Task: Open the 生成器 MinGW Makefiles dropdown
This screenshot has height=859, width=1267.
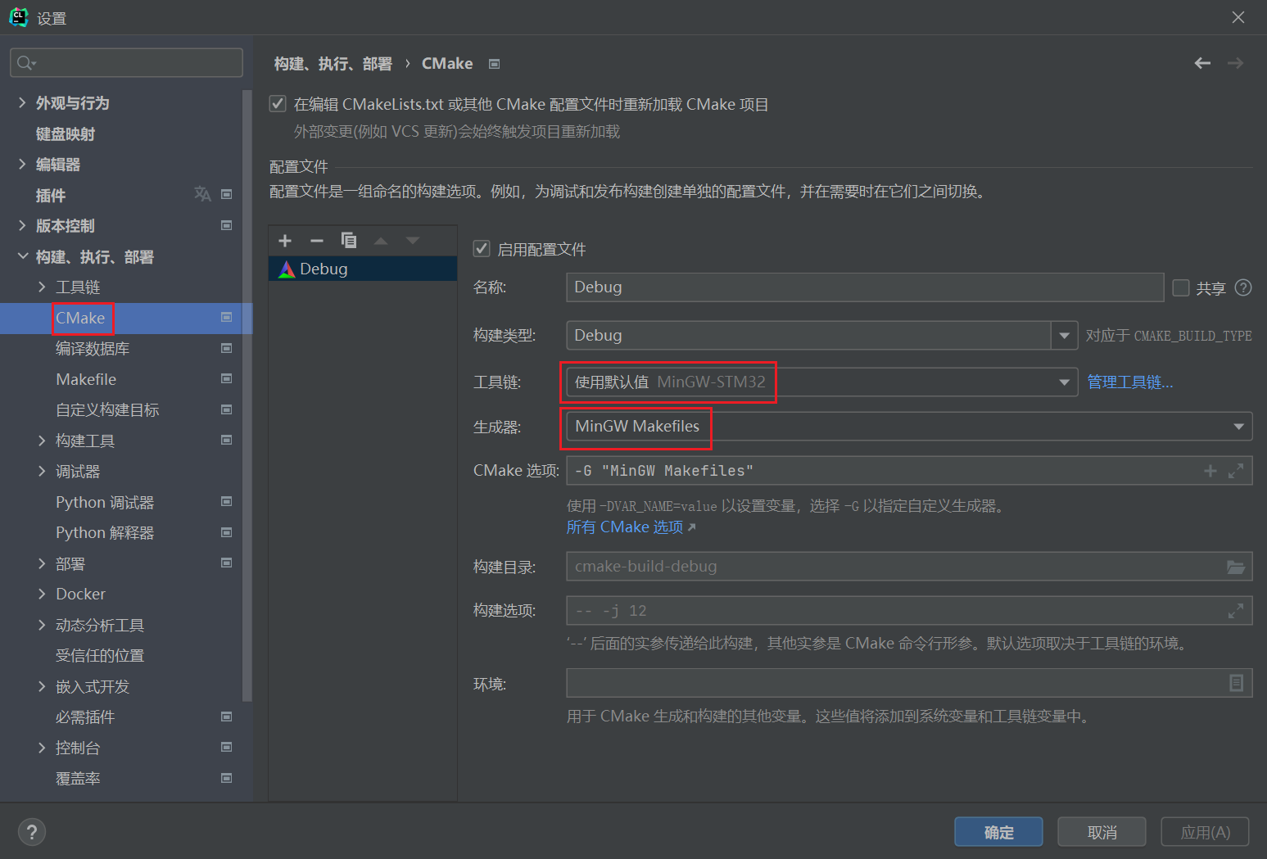Action: [x=909, y=427]
